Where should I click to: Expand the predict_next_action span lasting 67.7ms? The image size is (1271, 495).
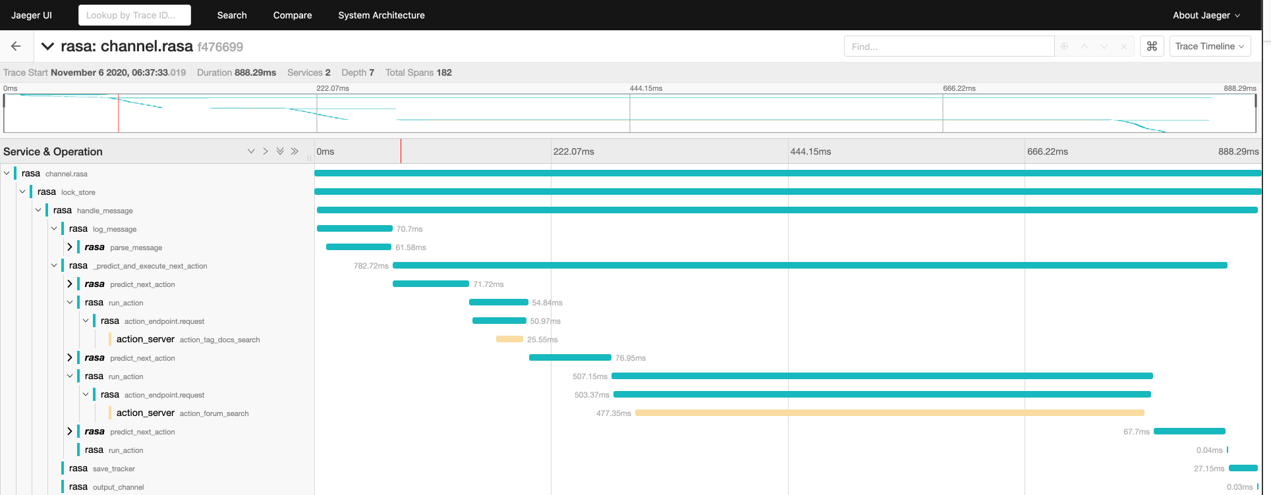70,431
